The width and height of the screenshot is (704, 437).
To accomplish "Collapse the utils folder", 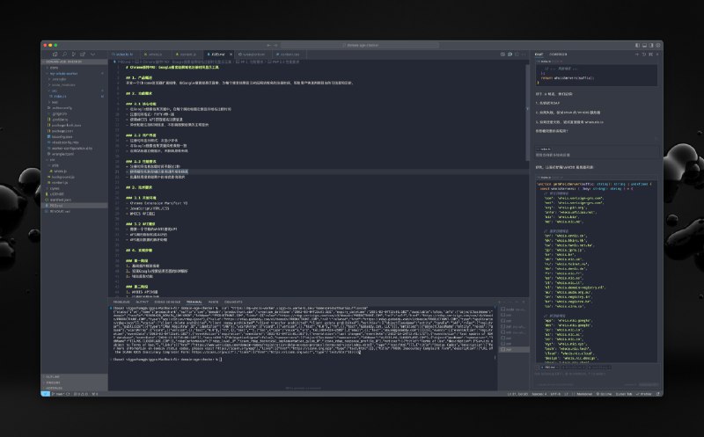I will [74, 165].
